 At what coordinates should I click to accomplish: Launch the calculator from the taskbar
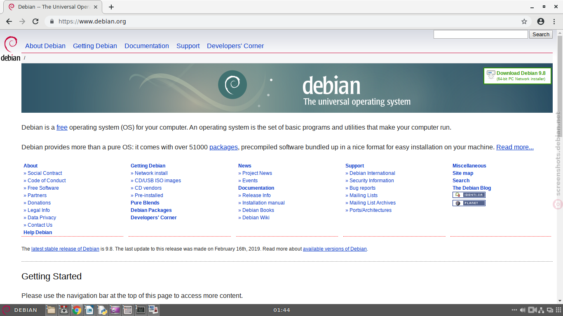pyautogui.click(x=127, y=310)
